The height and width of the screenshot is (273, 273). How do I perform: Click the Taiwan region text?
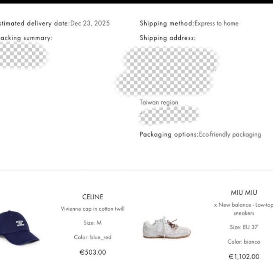[x=159, y=103]
